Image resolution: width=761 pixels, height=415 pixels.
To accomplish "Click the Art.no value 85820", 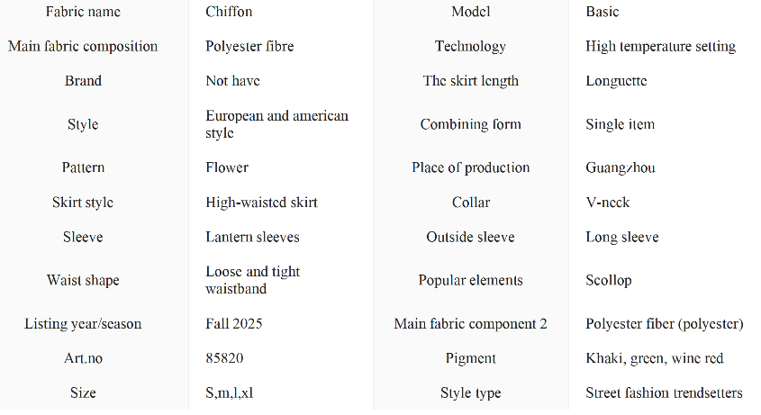I will coord(224,358).
